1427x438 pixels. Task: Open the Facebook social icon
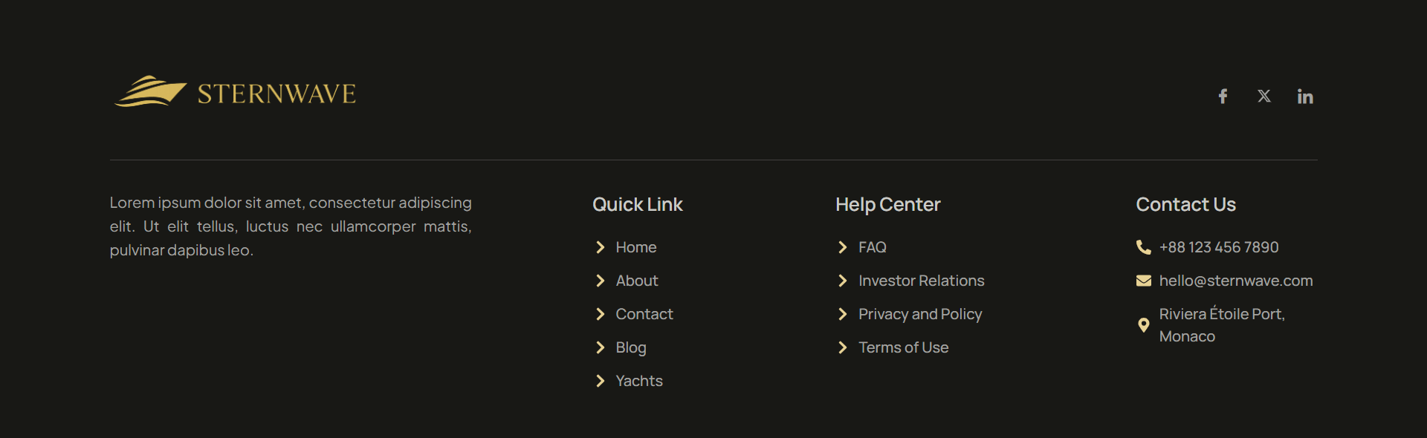[1223, 97]
